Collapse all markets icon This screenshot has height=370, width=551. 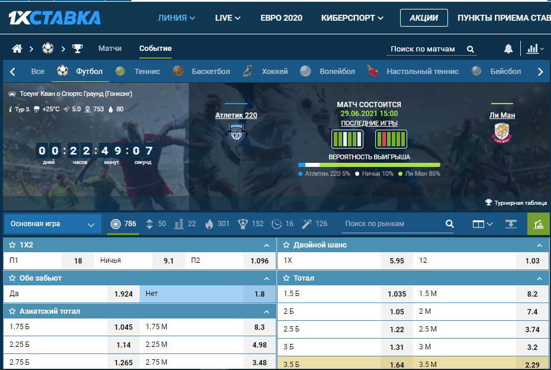click(511, 224)
